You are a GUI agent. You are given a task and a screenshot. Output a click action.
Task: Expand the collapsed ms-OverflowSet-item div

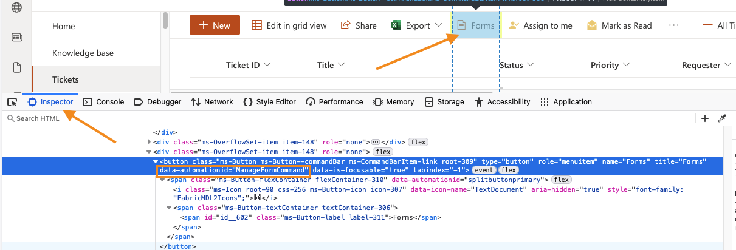click(150, 142)
